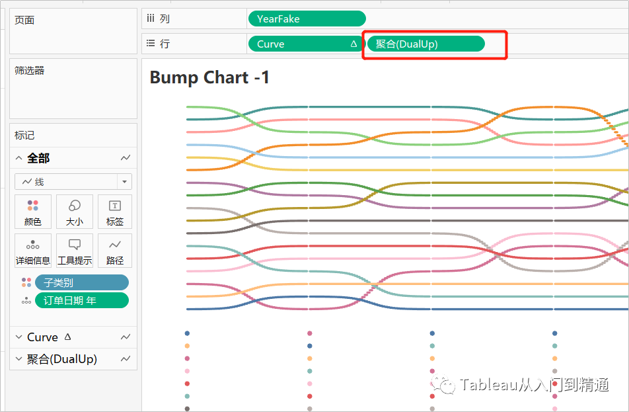629x412 pixels.
Task: Click the 子类别 color pill
Action: [82, 282]
